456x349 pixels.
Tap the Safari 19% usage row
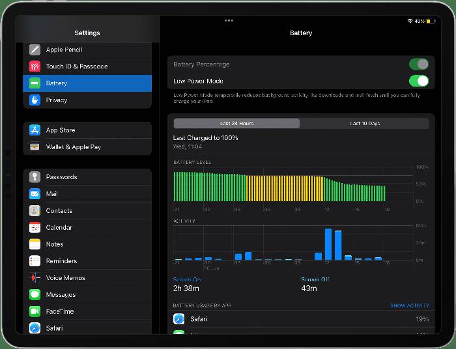pyautogui.click(x=301, y=319)
